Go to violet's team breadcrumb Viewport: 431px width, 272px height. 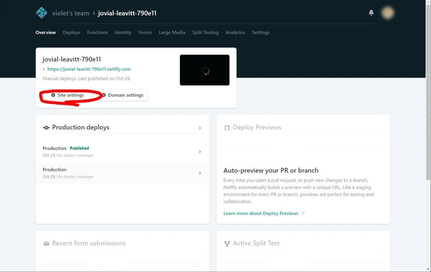71,13
